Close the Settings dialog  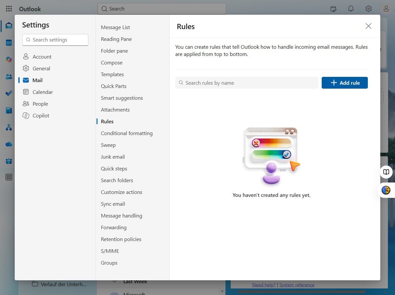[x=368, y=26]
